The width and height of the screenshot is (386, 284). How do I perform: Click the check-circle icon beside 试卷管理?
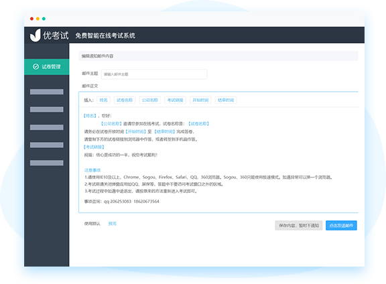36,67
